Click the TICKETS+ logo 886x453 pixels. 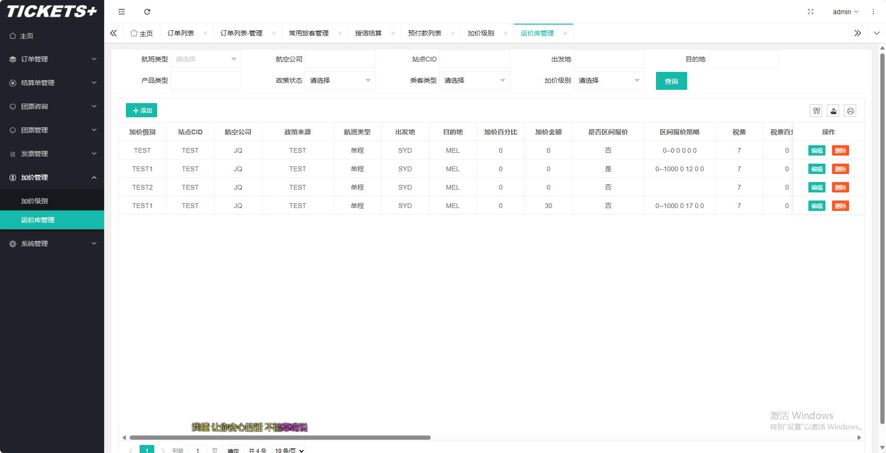click(x=52, y=11)
